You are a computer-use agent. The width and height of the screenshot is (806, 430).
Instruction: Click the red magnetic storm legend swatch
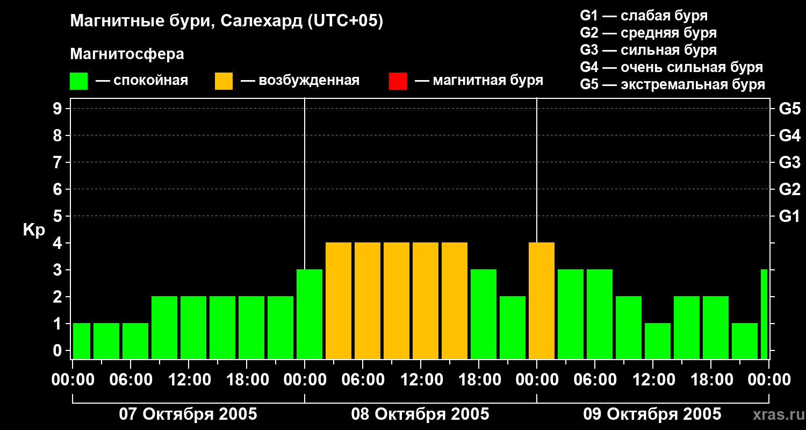point(398,81)
